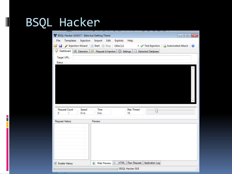The height and width of the screenshot is (174, 232).
Task: Open the File menu
Action: pos(58,41)
